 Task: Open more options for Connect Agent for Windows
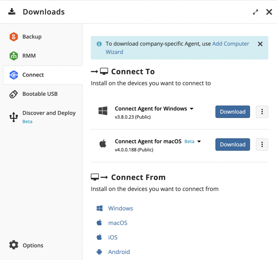pyautogui.click(x=262, y=112)
